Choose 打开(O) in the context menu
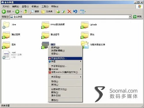 (65, 48)
